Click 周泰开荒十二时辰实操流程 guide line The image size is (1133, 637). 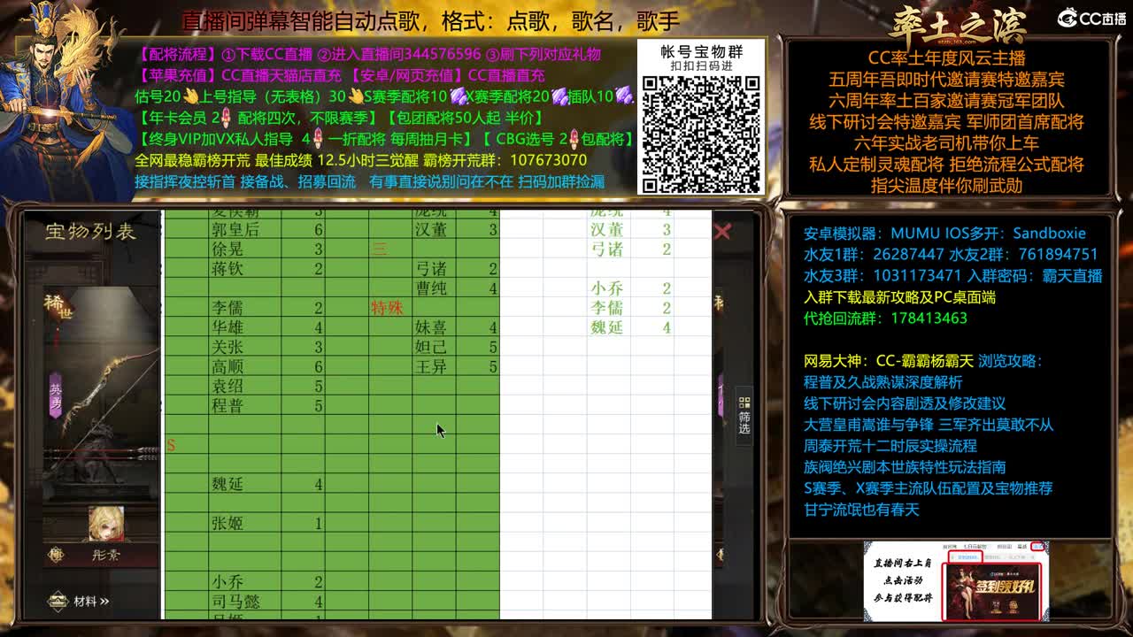click(x=890, y=446)
